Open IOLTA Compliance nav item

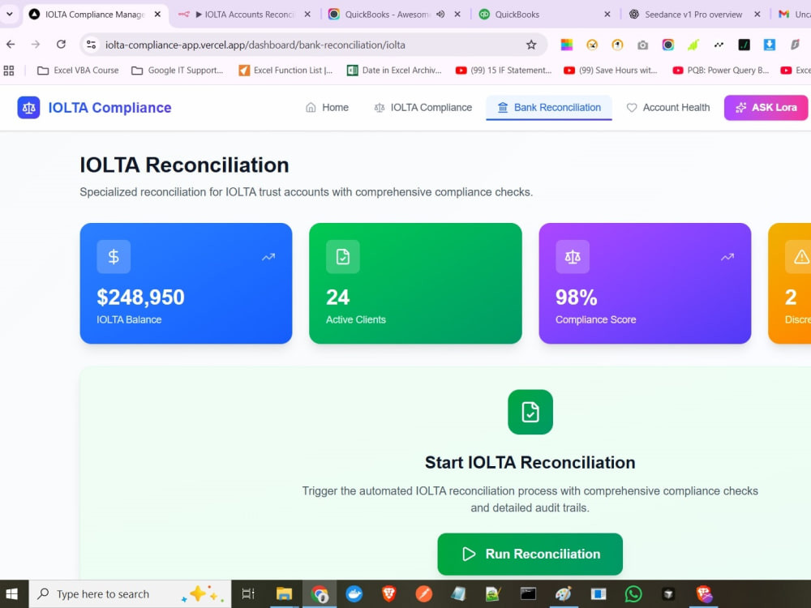(x=423, y=108)
